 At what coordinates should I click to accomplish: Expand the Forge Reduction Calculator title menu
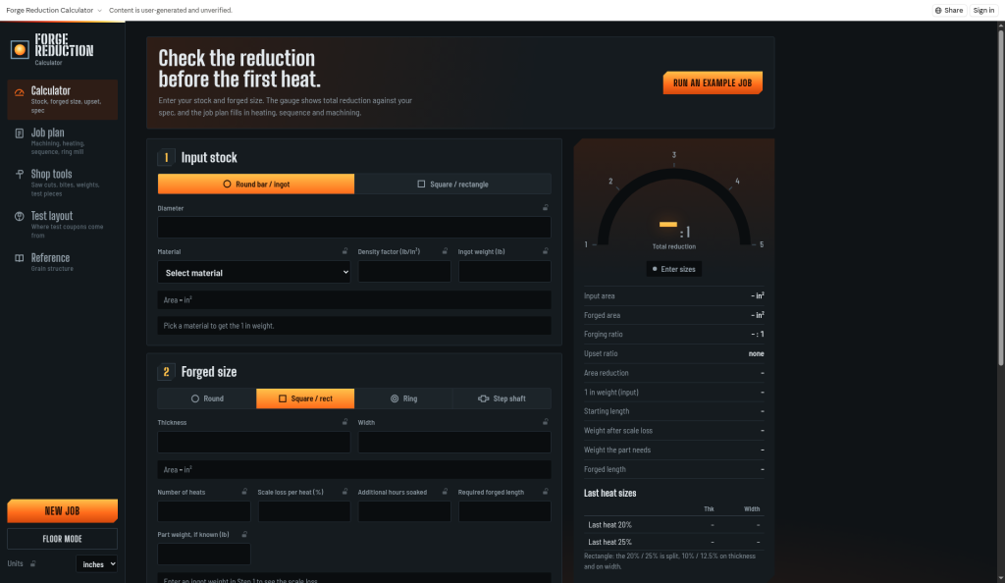pos(54,10)
